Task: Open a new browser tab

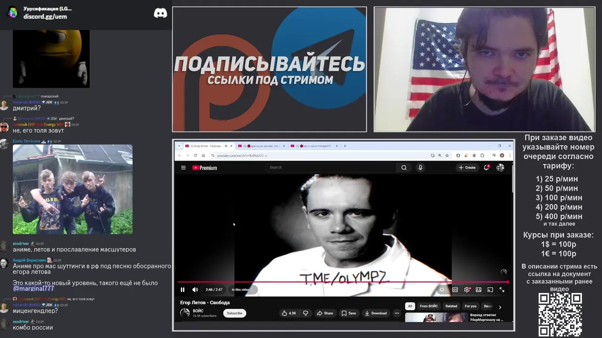Action: coord(345,146)
